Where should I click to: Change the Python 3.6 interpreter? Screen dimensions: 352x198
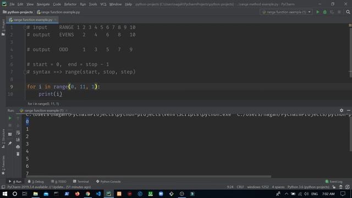(x=308, y=187)
